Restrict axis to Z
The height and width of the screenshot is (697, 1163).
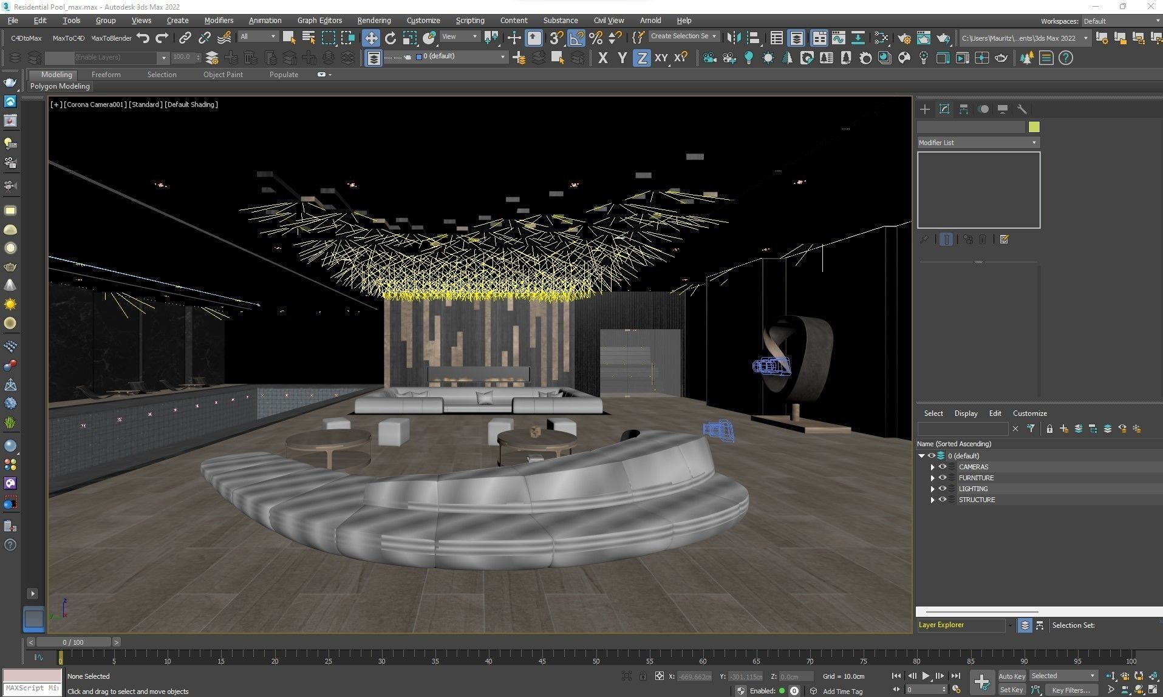click(x=641, y=58)
